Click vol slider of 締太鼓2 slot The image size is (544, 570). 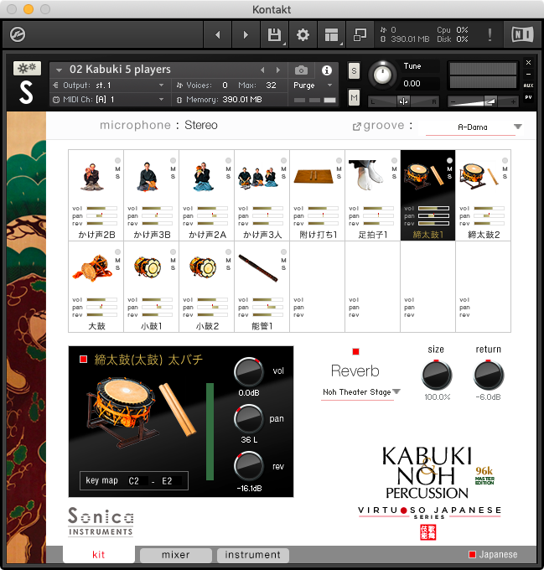coord(490,208)
